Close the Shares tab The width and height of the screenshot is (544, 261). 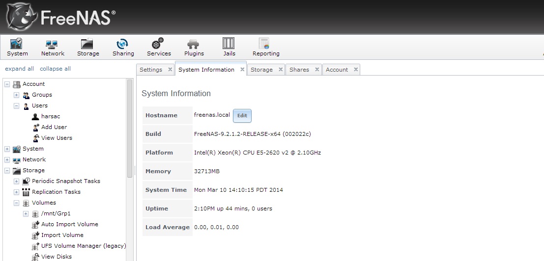pos(317,69)
